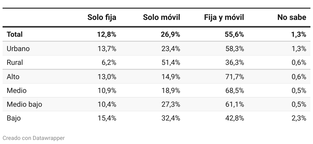
Task: Click the 'Solo móvil' column header
Action: (x=162, y=17)
